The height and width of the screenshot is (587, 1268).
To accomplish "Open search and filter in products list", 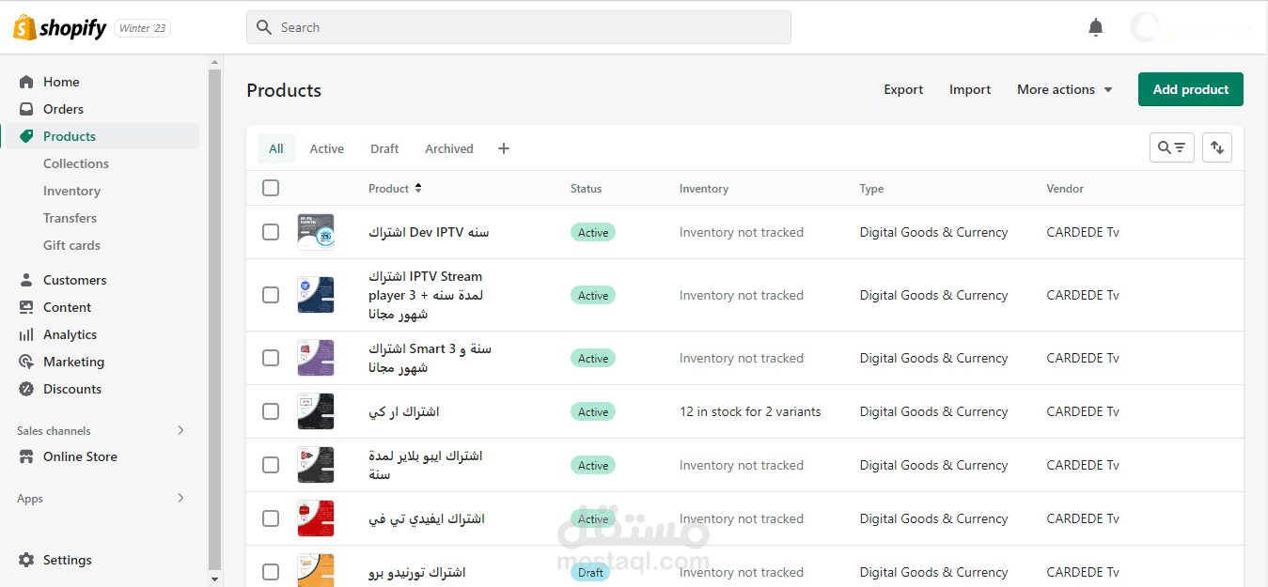I will pos(1171,147).
